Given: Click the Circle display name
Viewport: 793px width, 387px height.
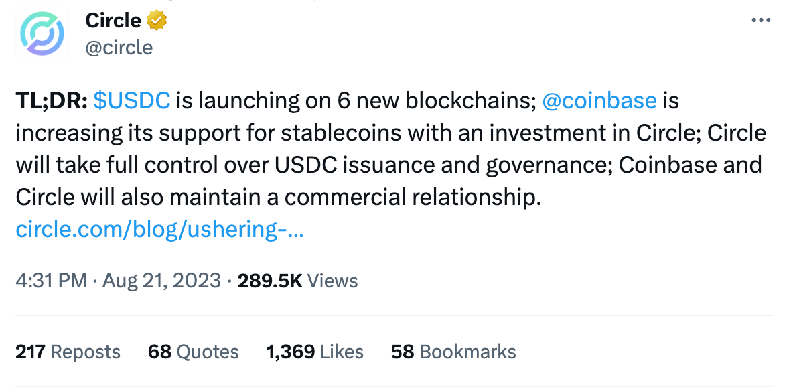Looking at the screenshot, I should [x=113, y=21].
